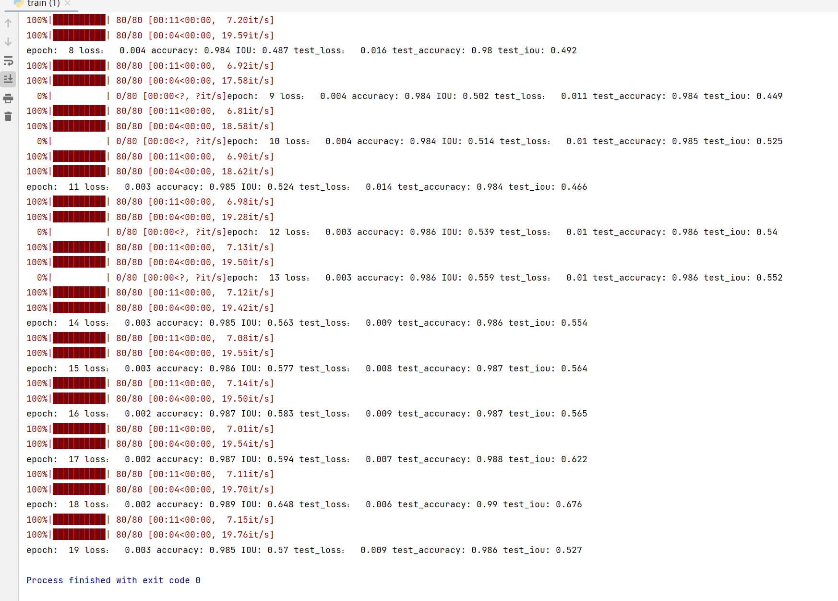Click the 19.59it/s progress line

click(150, 36)
